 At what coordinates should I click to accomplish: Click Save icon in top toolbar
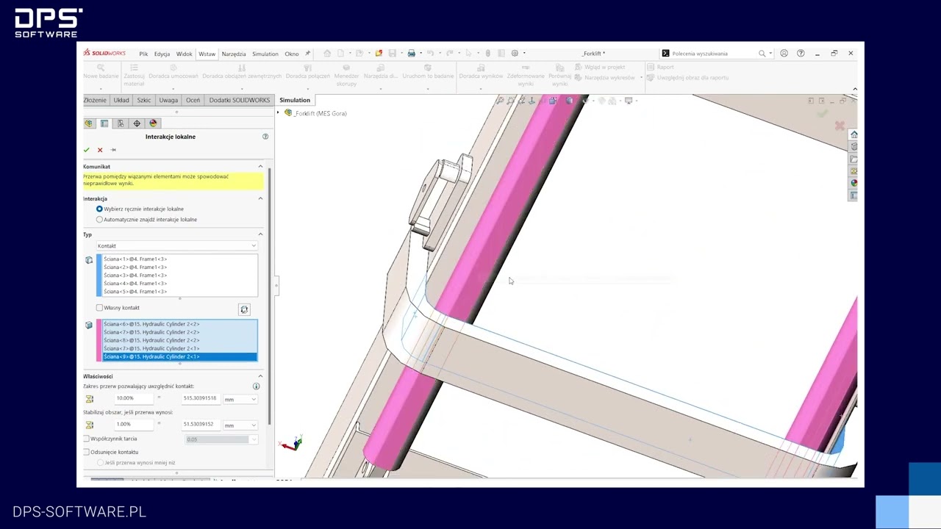(x=393, y=54)
